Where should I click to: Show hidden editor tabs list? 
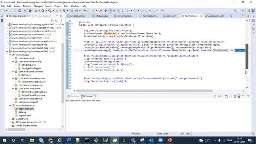pos(231,16)
